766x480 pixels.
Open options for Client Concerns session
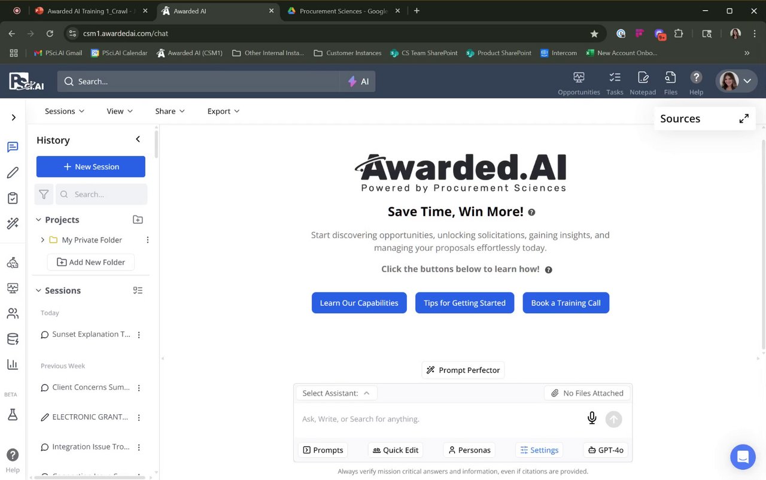coord(139,388)
